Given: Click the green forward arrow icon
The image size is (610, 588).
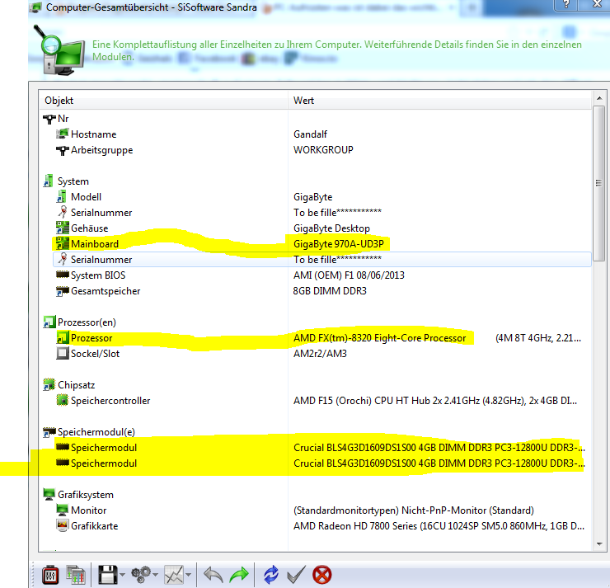Looking at the screenshot, I should pos(239,575).
